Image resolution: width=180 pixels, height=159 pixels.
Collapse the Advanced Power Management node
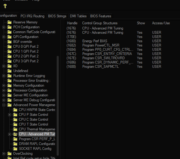(4, 105)
